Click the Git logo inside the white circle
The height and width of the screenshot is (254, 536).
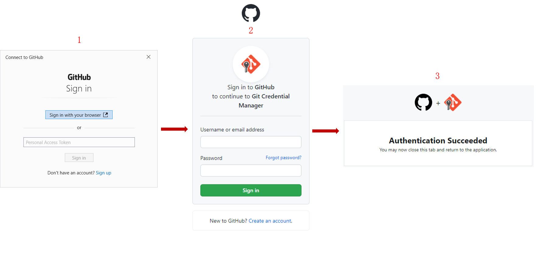pyautogui.click(x=250, y=64)
